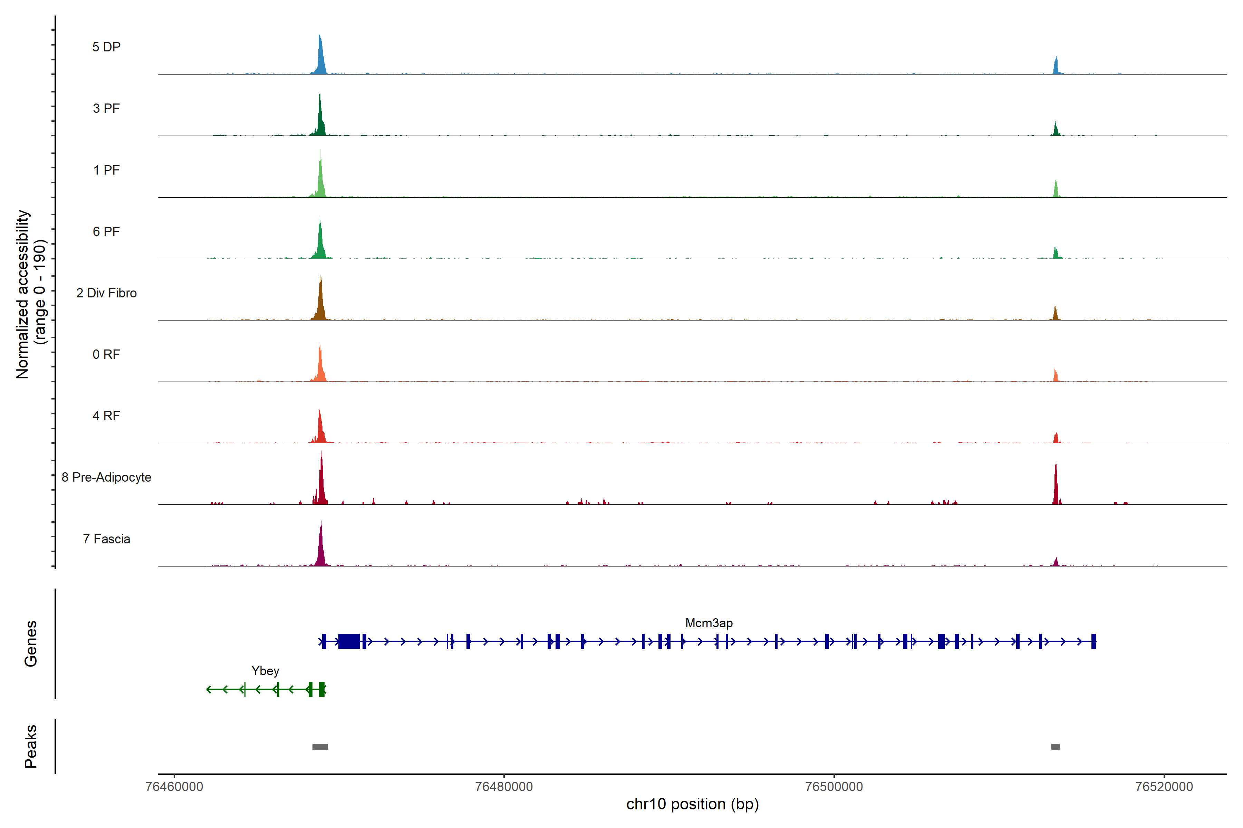Click the 1 PF track label
This screenshot has width=1243, height=828.
click(x=106, y=170)
